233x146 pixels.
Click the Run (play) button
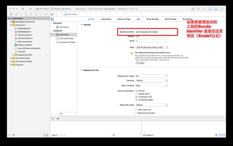(23, 9)
